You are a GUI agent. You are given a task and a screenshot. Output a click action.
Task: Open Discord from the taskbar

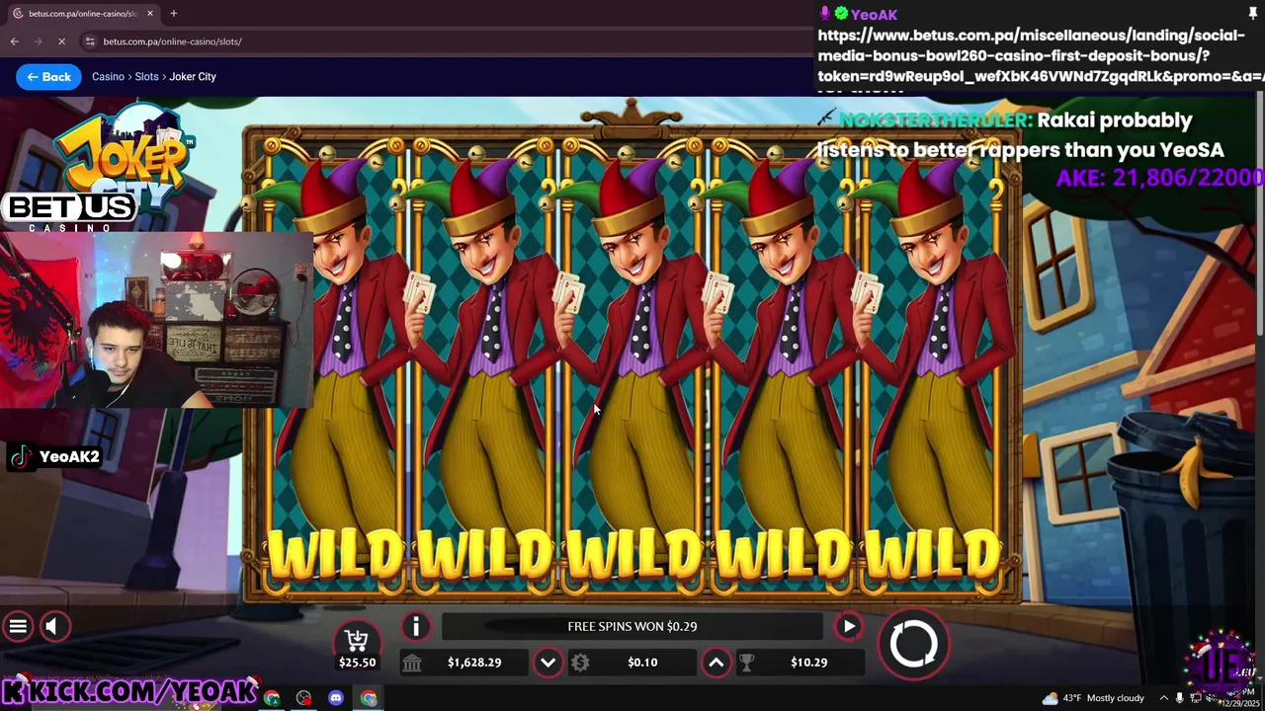coord(336,698)
